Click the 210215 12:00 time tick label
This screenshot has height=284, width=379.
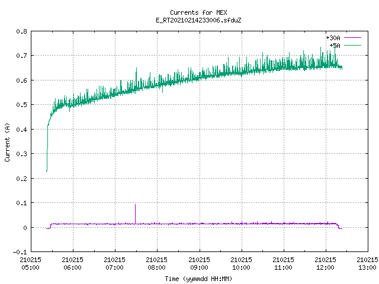tap(325, 264)
